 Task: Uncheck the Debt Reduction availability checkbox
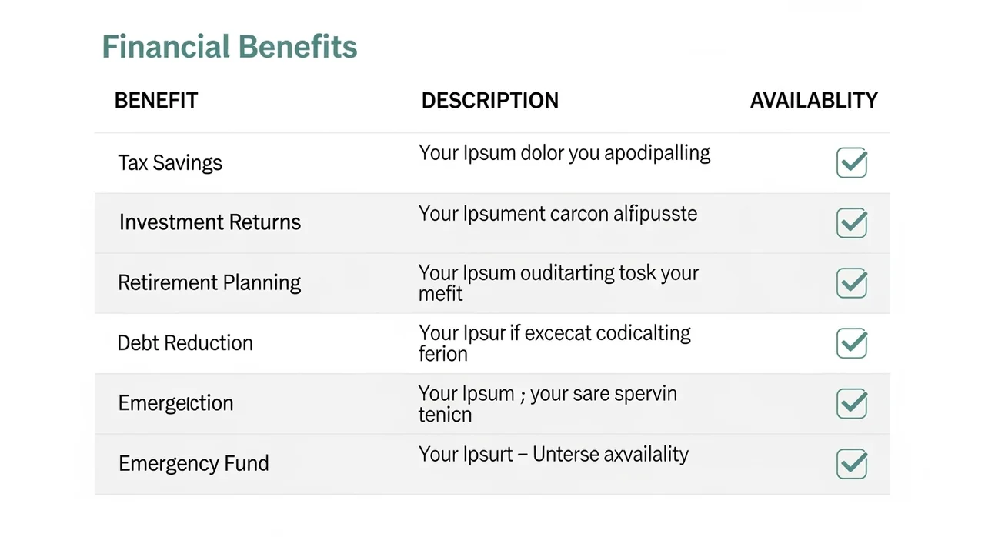[x=851, y=343]
